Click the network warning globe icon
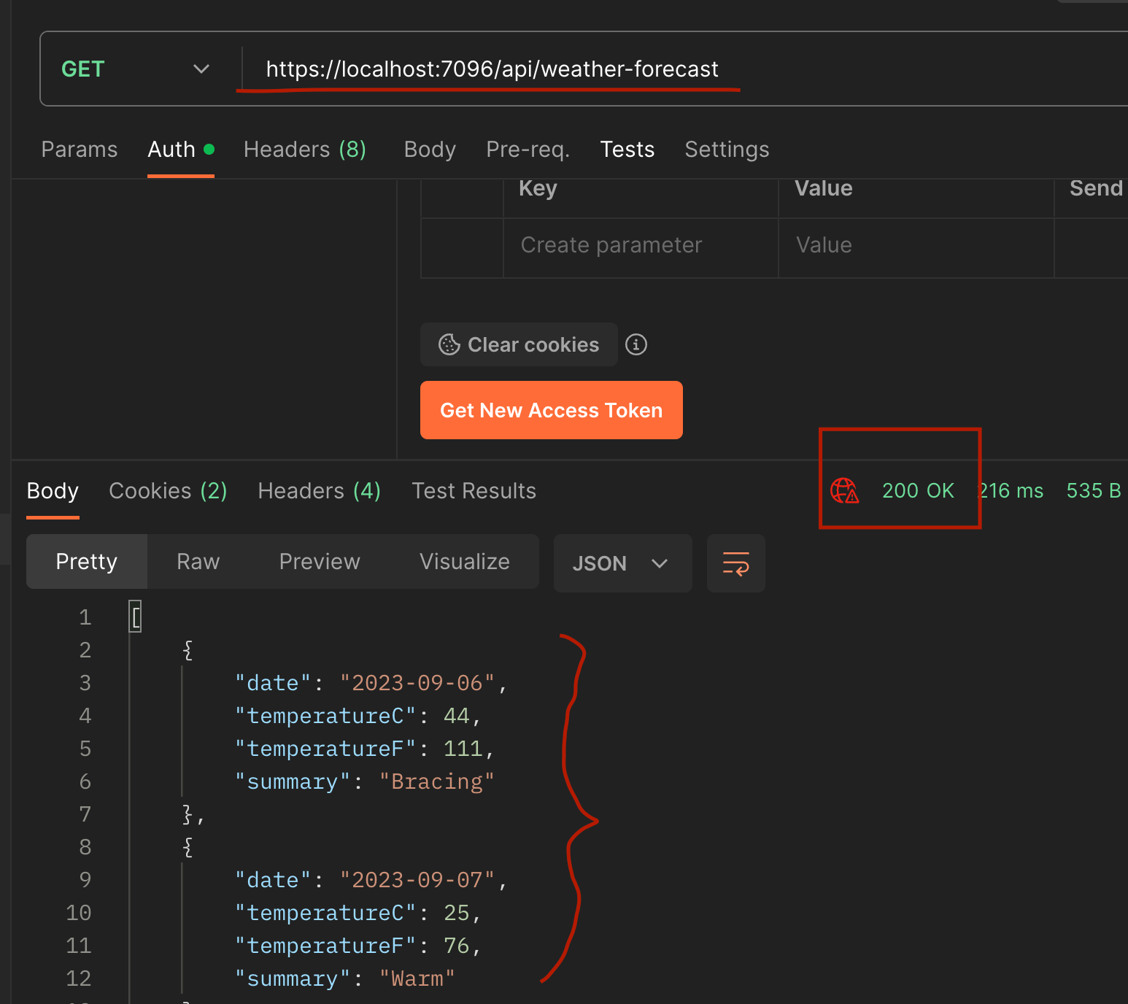 pos(845,490)
